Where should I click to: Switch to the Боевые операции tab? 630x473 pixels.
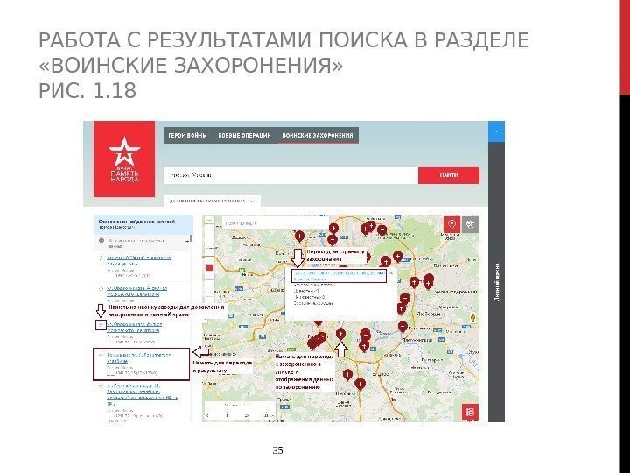click(244, 136)
